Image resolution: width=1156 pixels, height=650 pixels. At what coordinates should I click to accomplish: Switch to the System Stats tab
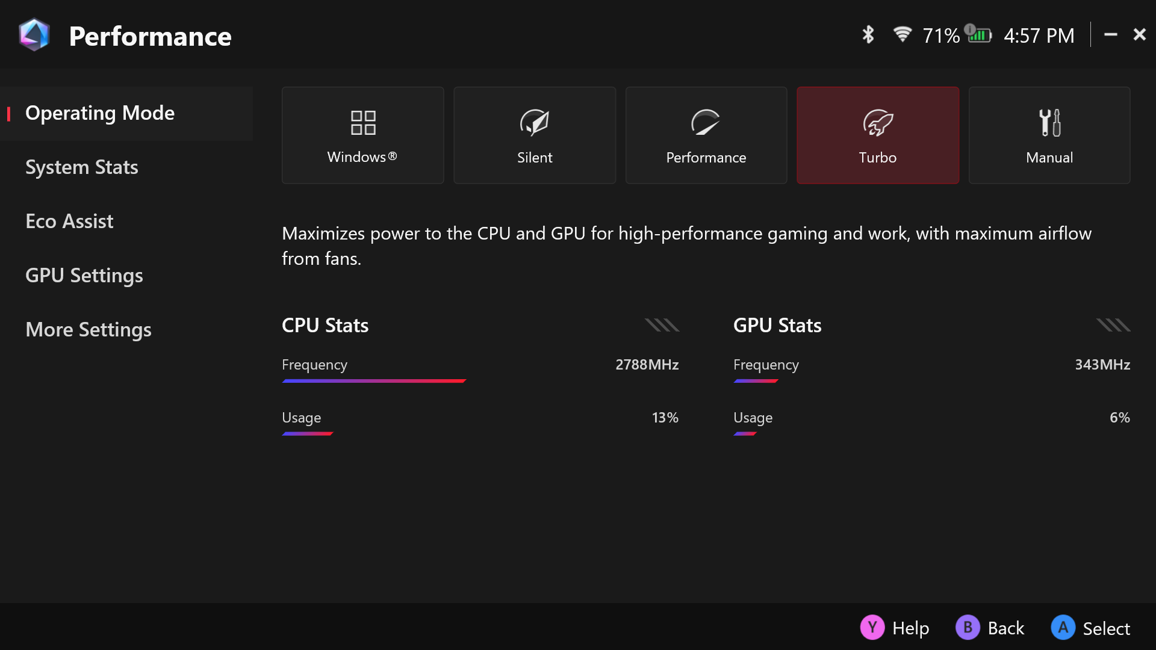pyautogui.click(x=82, y=167)
